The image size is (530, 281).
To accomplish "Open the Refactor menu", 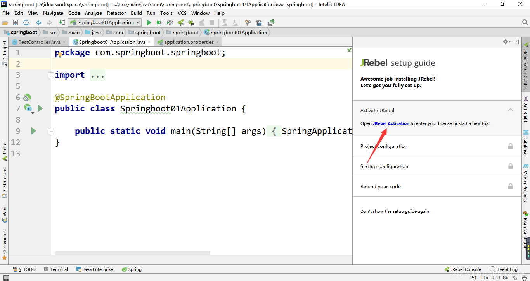I will (117, 13).
